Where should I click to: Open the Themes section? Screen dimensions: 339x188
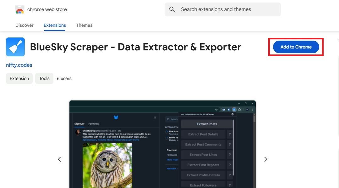click(84, 25)
